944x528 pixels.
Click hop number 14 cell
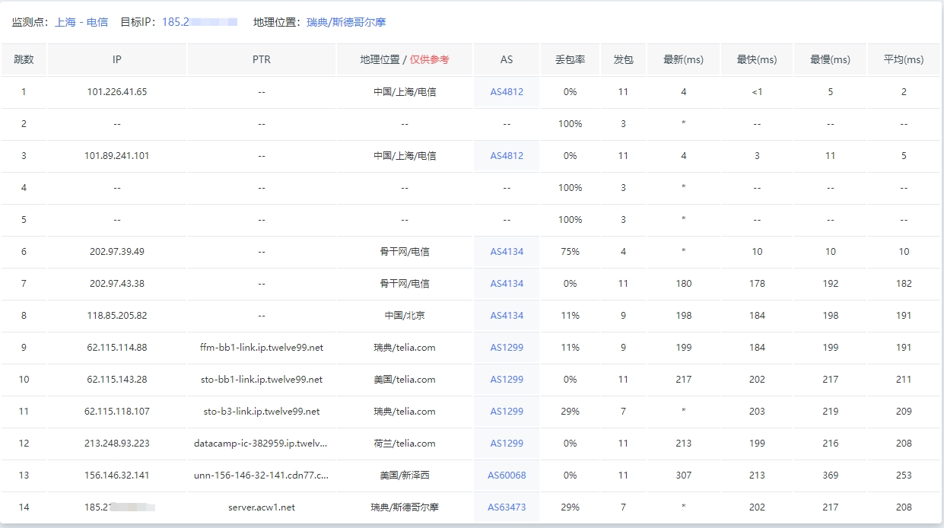pos(24,507)
